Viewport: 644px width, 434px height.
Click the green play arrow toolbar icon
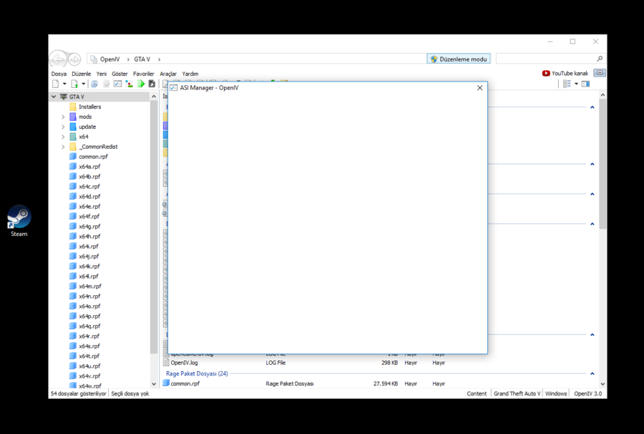141,84
